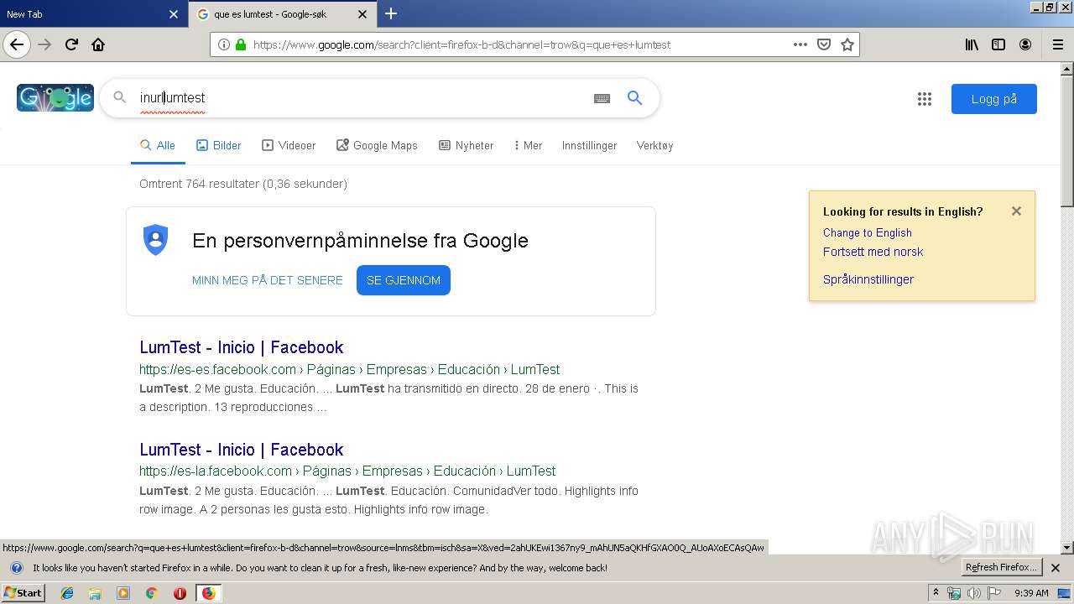
Task: Click the forward navigation arrow
Action: 44,44
